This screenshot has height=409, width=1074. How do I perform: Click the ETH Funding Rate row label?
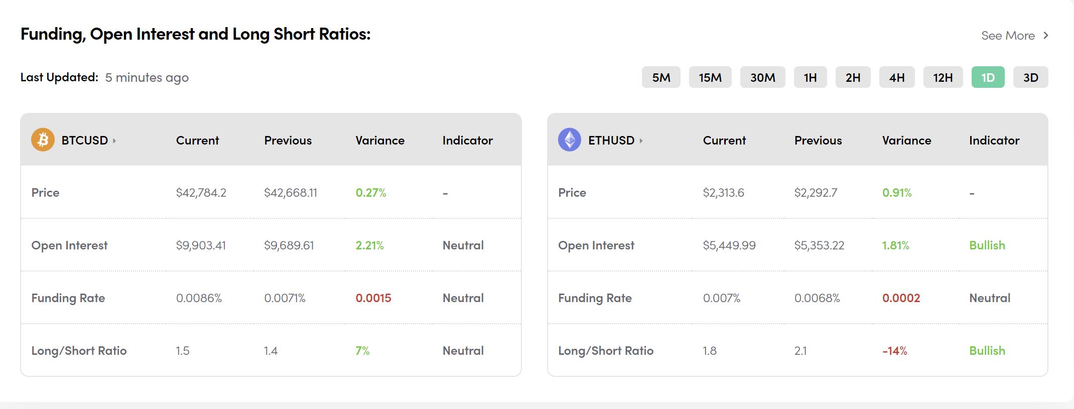point(595,298)
